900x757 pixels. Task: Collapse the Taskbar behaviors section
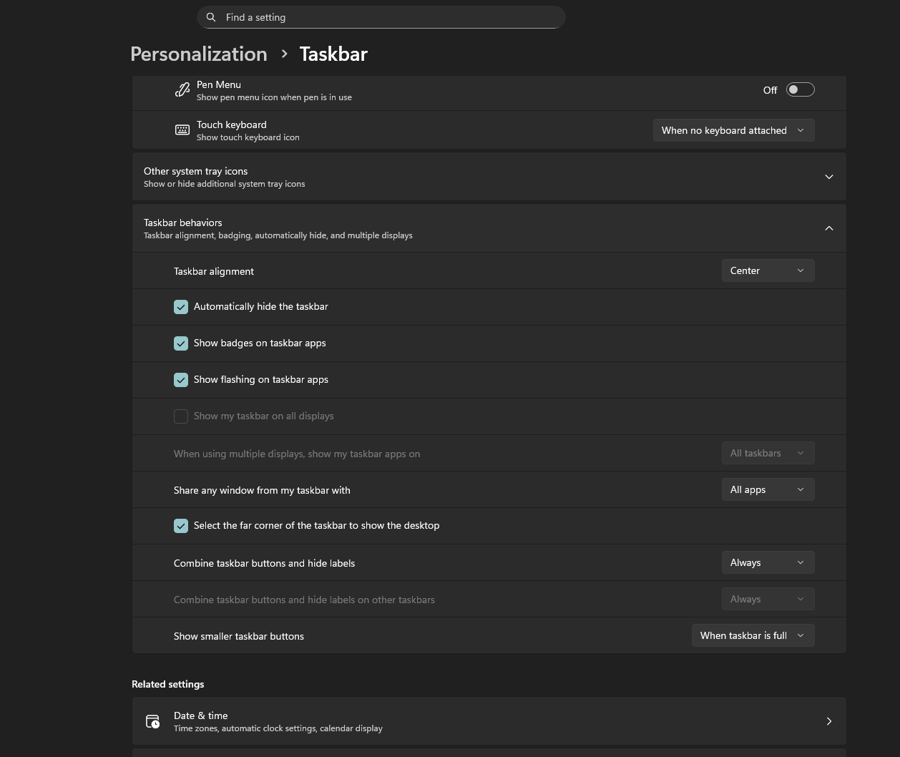828,228
